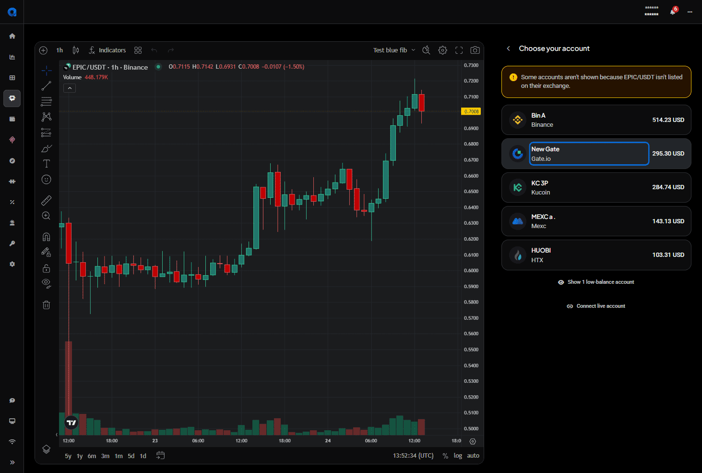Toggle lock all drawing tools

click(x=46, y=268)
